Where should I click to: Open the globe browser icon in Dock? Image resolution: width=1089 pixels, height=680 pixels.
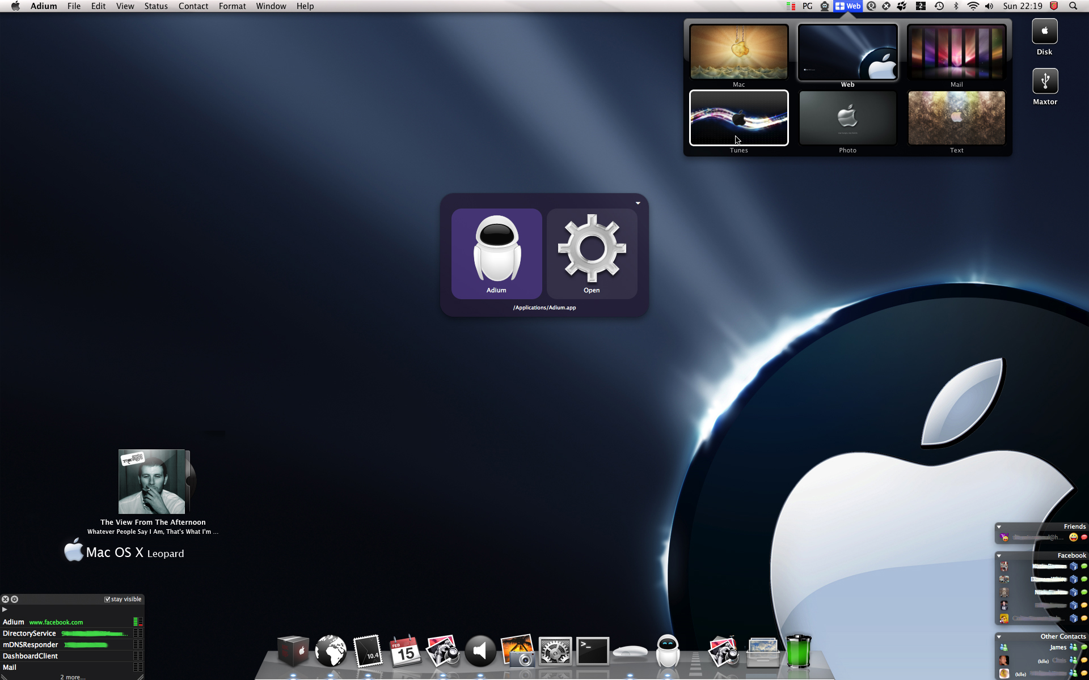[331, 651]
